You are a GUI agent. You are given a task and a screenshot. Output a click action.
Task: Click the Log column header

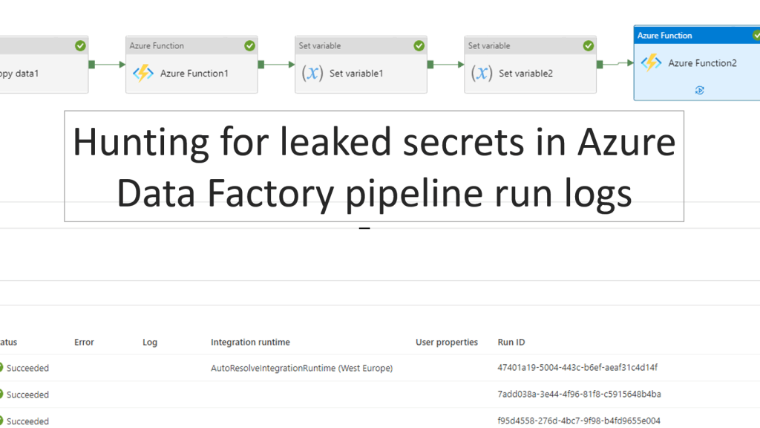pos(150,343)
